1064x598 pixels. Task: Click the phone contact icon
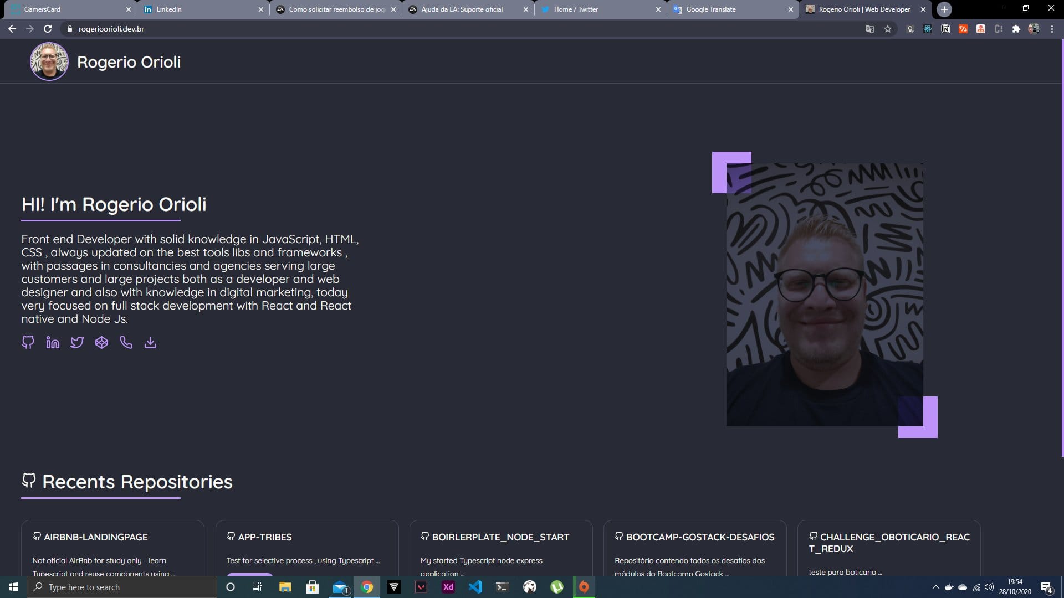(126, 342)
